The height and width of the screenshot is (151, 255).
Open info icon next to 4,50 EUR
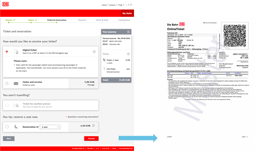[x=93, y=126]
